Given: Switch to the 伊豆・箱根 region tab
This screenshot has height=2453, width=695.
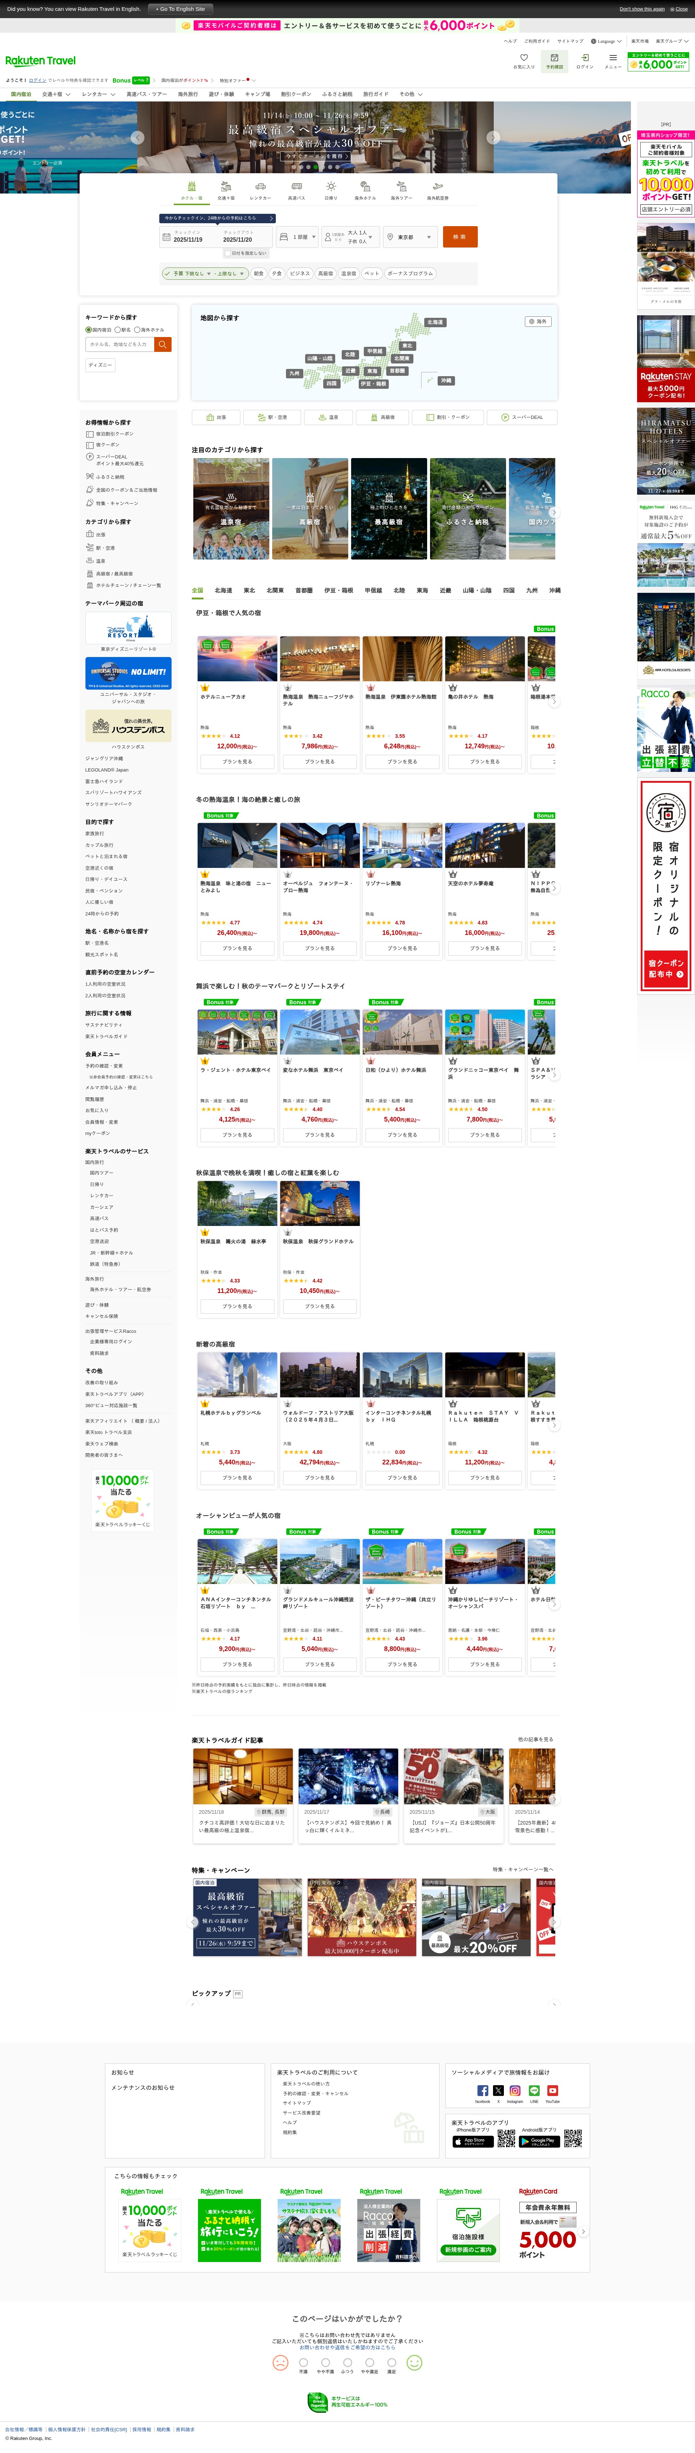Looking at the screenshot, I should click(x=338, y=590).
